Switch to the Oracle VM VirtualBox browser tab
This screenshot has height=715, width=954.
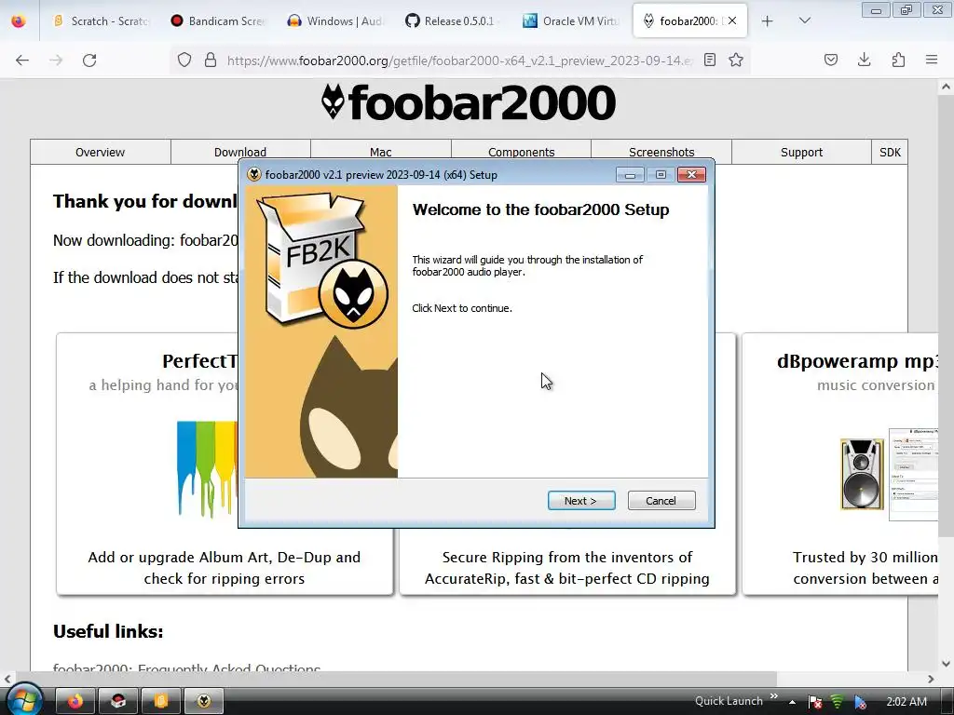pyautogui.click(x=571, y=20)
